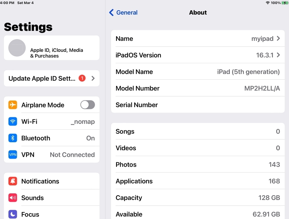Tap the Photos count 143
This screenshot has width=289, height=219.
click(274, 165)
